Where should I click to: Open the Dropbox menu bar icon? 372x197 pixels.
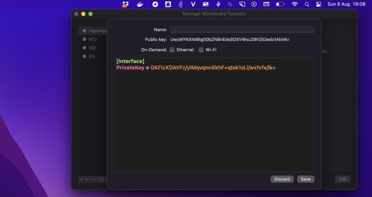(125, 4)
